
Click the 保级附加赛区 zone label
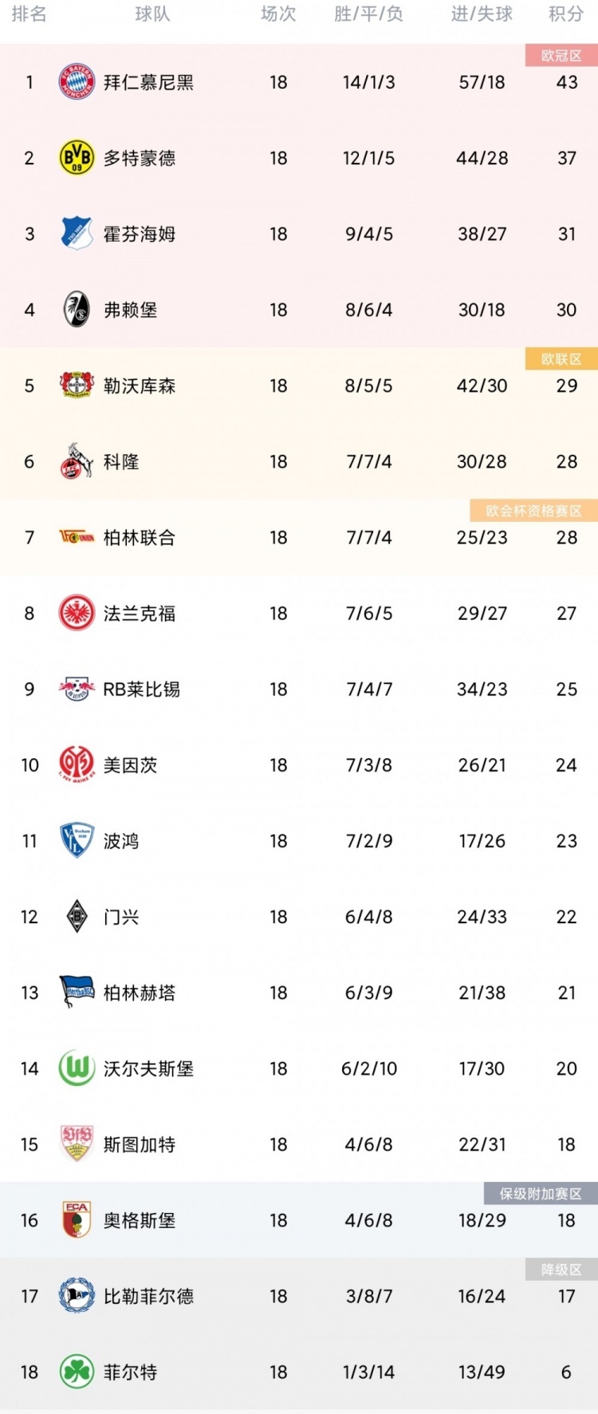(x=541, y=1193)
